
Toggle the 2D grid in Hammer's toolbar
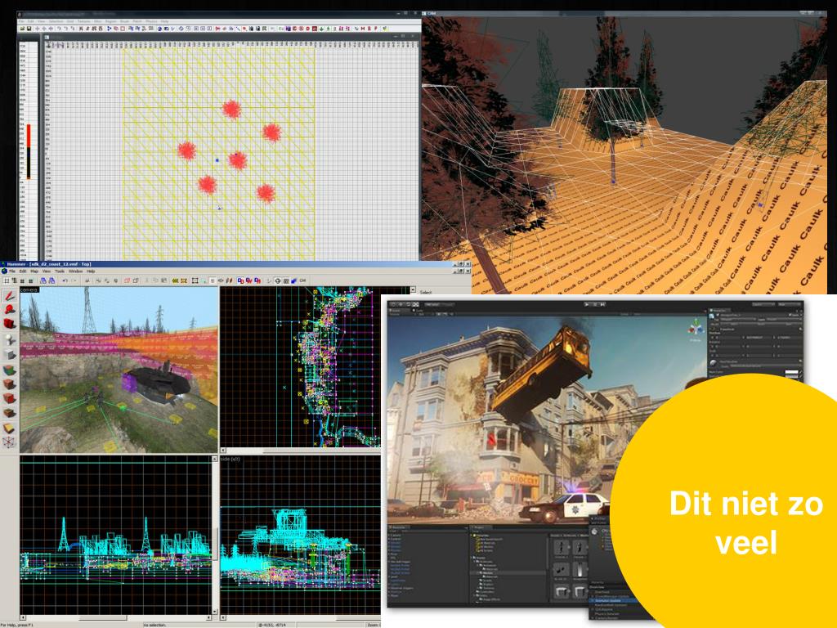click(7, 280)
